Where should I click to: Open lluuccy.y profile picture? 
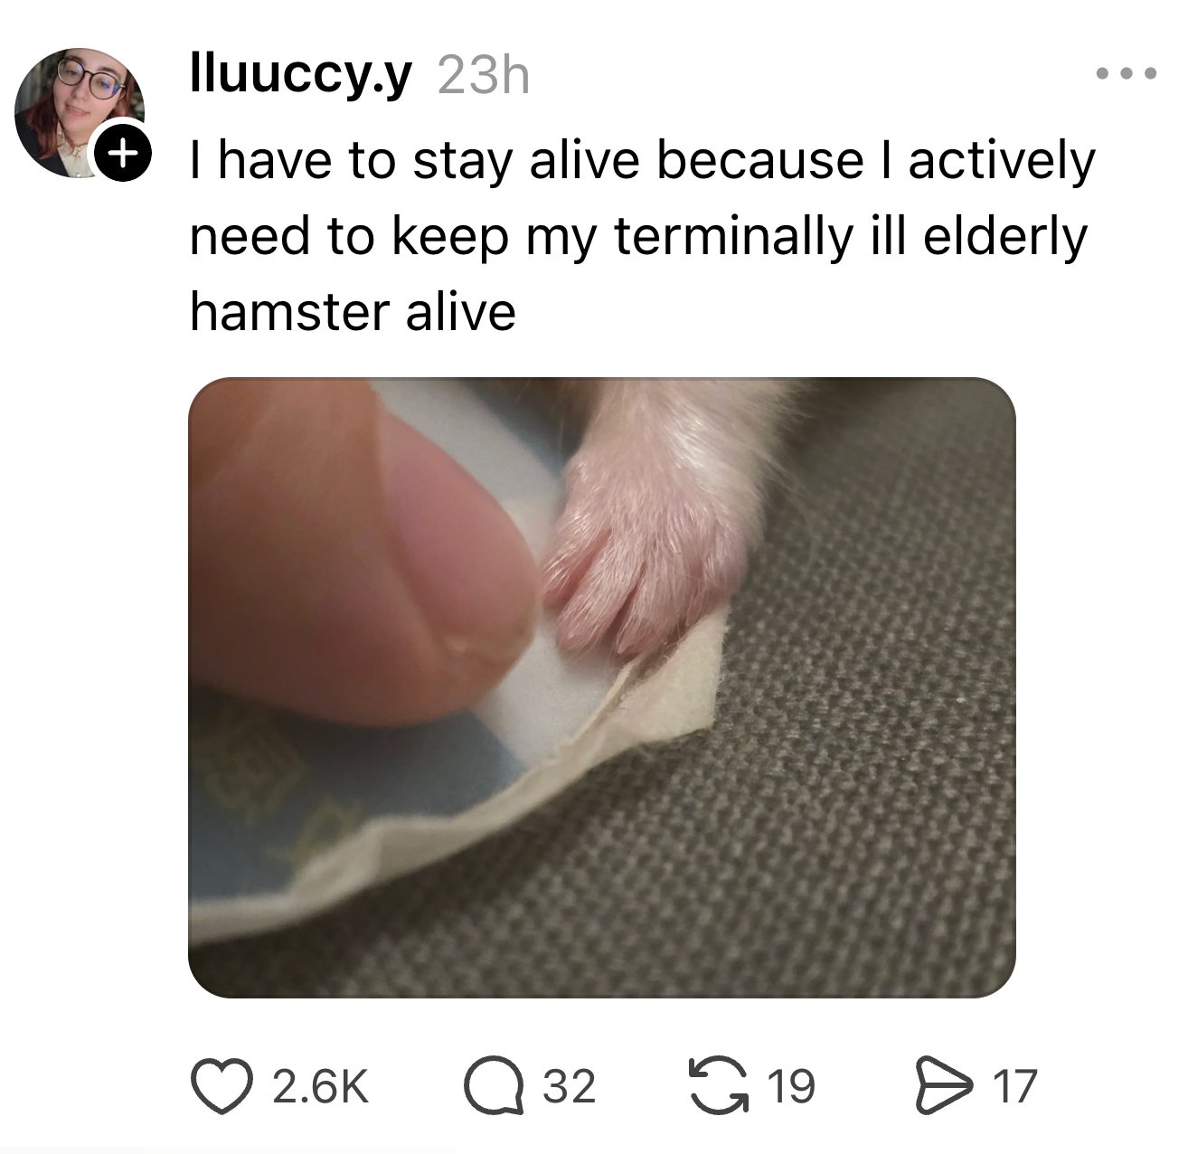click(80, 112)
